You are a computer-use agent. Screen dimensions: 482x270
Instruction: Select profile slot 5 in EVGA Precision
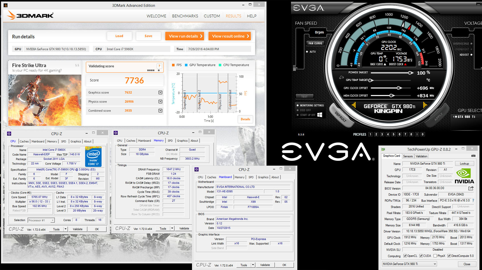coord(393,134)
